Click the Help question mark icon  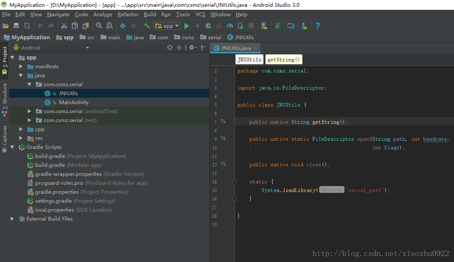click(x=318, y=26)
